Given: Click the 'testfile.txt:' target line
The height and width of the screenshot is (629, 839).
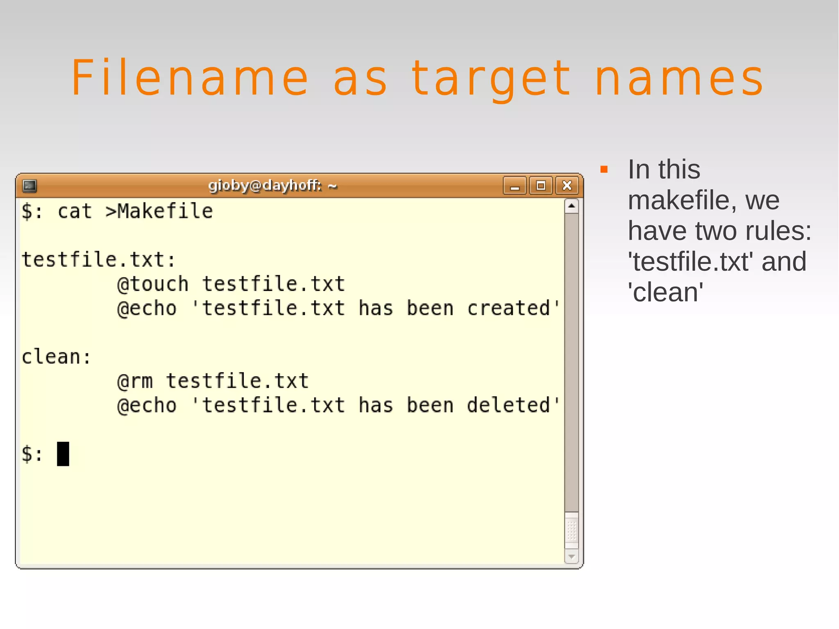Looking at the screenshot, I should [98, 260].
